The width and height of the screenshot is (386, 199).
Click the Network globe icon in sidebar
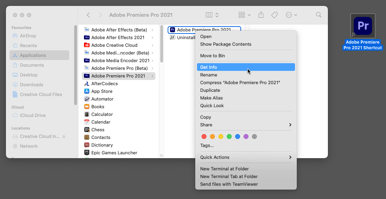click(15, 146)
